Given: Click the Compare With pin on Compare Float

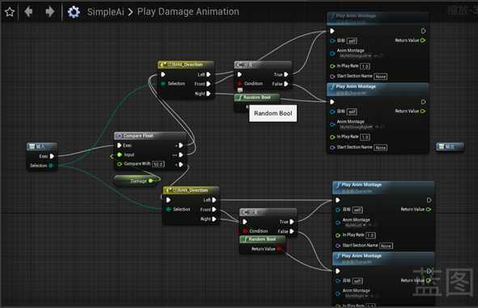Looking at the screenshot, I should 120,164.
